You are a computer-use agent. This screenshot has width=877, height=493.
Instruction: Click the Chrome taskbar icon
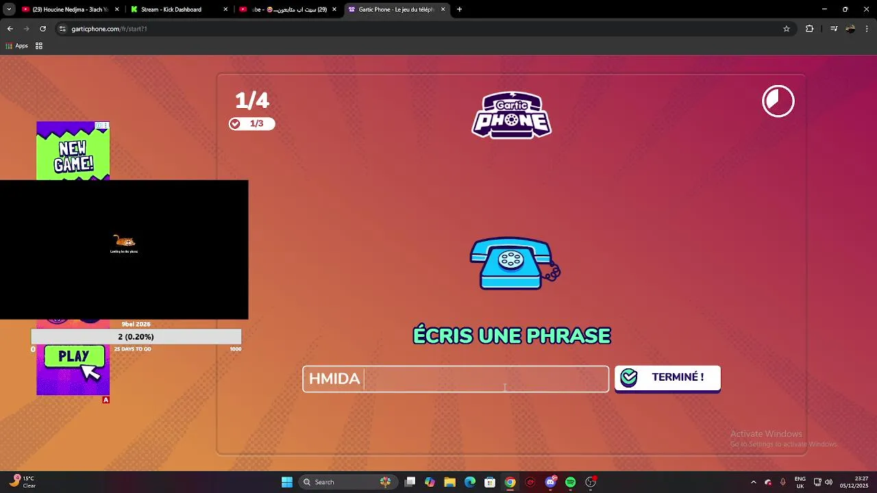(x=510, y=482)
